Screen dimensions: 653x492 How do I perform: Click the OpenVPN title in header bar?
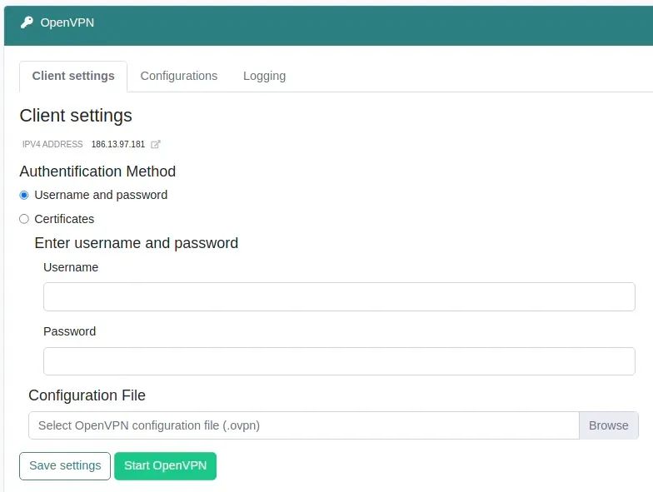click(67, 22)
